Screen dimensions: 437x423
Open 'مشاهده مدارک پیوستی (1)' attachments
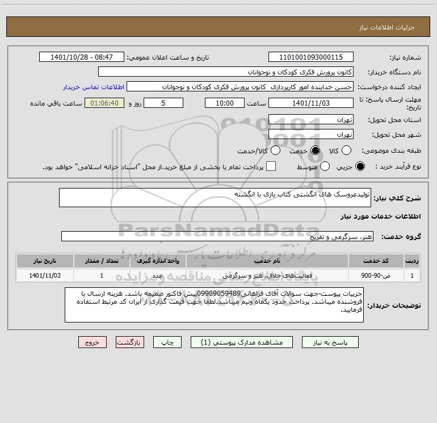tap(242, 342)
